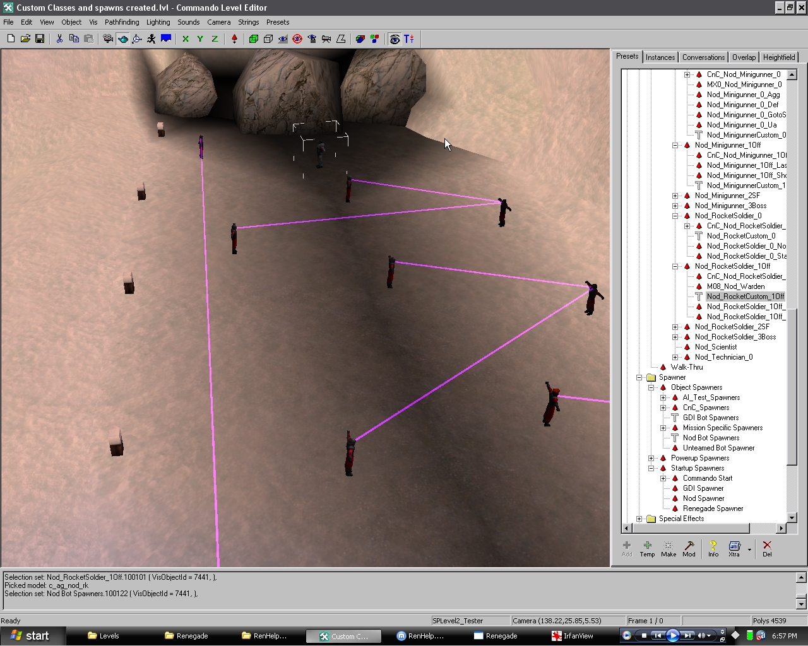Click the walking character mode icon

(x=151, y=39)
